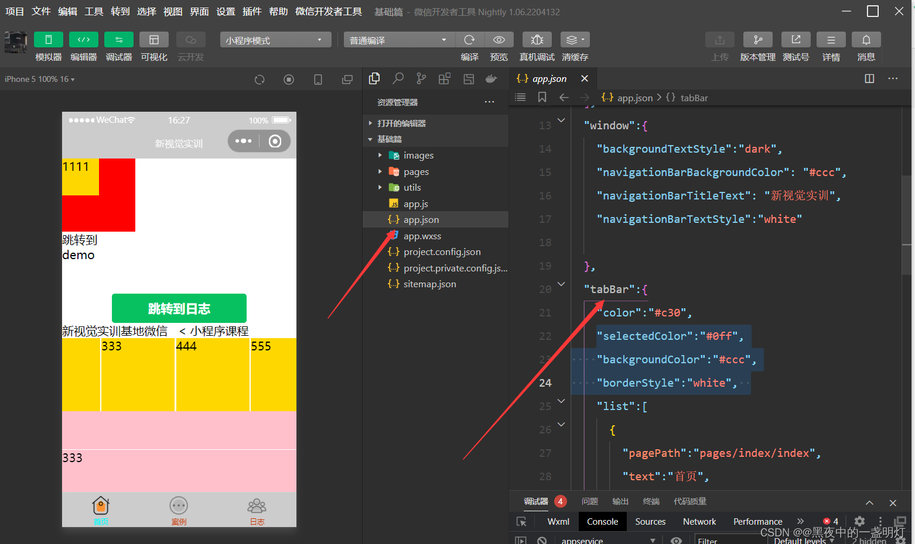
Task: Click the details (详情) icon
Action: (831, 40)
